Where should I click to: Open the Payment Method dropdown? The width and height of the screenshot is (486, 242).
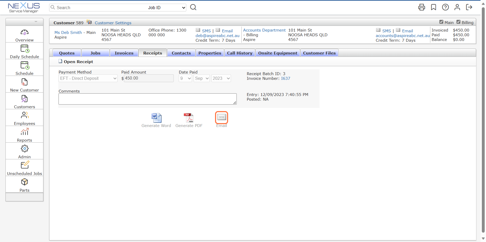[x=88, y=78]
